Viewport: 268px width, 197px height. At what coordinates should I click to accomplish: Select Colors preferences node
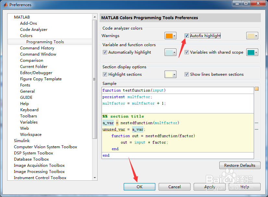(26, 36)
